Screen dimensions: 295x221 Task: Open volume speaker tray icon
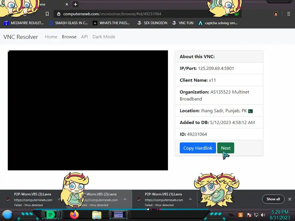[x=263, y=215]
